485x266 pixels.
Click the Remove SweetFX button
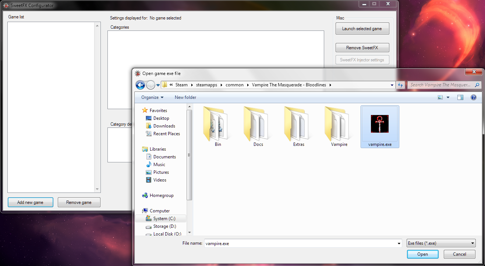point(362,48)
